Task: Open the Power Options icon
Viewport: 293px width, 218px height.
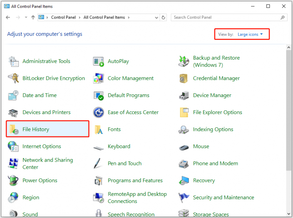Action: coord(13,180)
